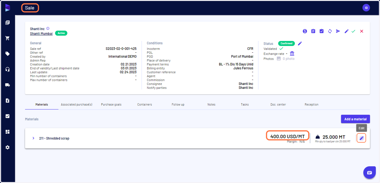Open the headset support sidebar icon
The width and height of the screenshot is (380, 183).
pyautogui.click(x=8, y=69)
